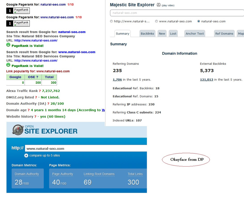Click the first PageRank 1 badge
The height and width of the screenshot is (200, 244).
[x=18, y=11]
